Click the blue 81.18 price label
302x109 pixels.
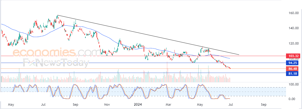(x=293, y=73)
